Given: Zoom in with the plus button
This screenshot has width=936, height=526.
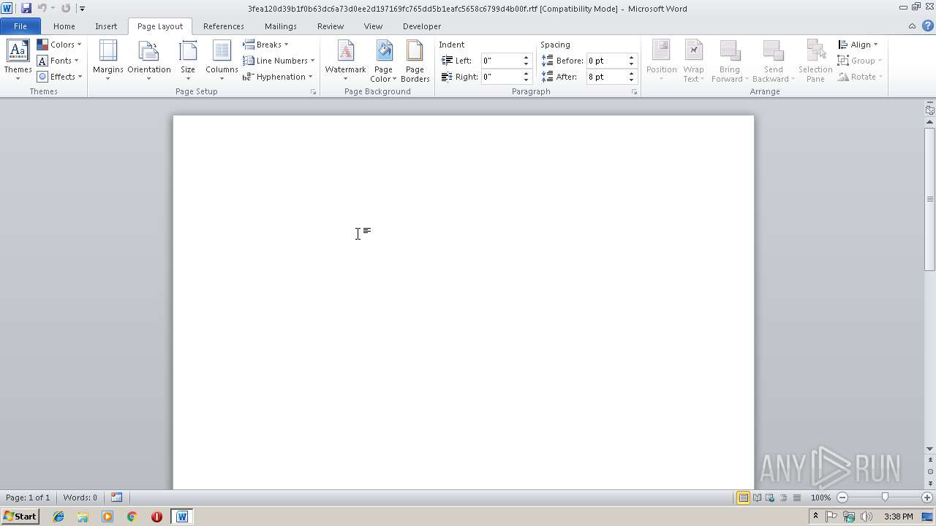Looking at the screenshot, I should [927, 498].
